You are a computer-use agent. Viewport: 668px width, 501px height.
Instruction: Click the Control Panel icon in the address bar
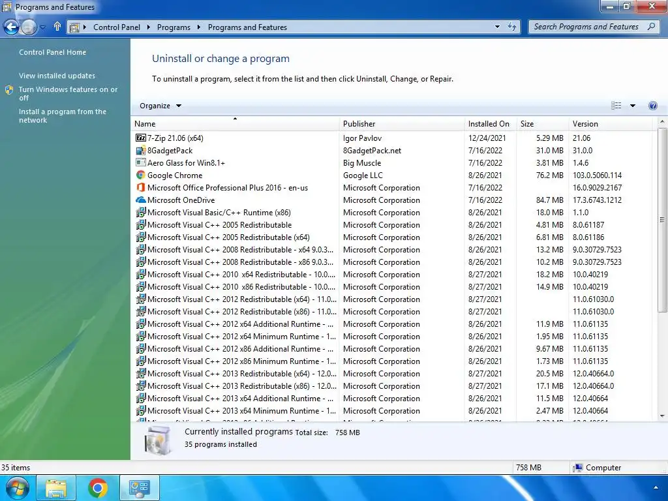pos(74,27)
